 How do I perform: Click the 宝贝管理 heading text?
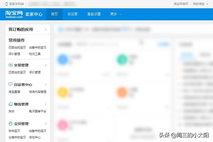tap(21, 124)
